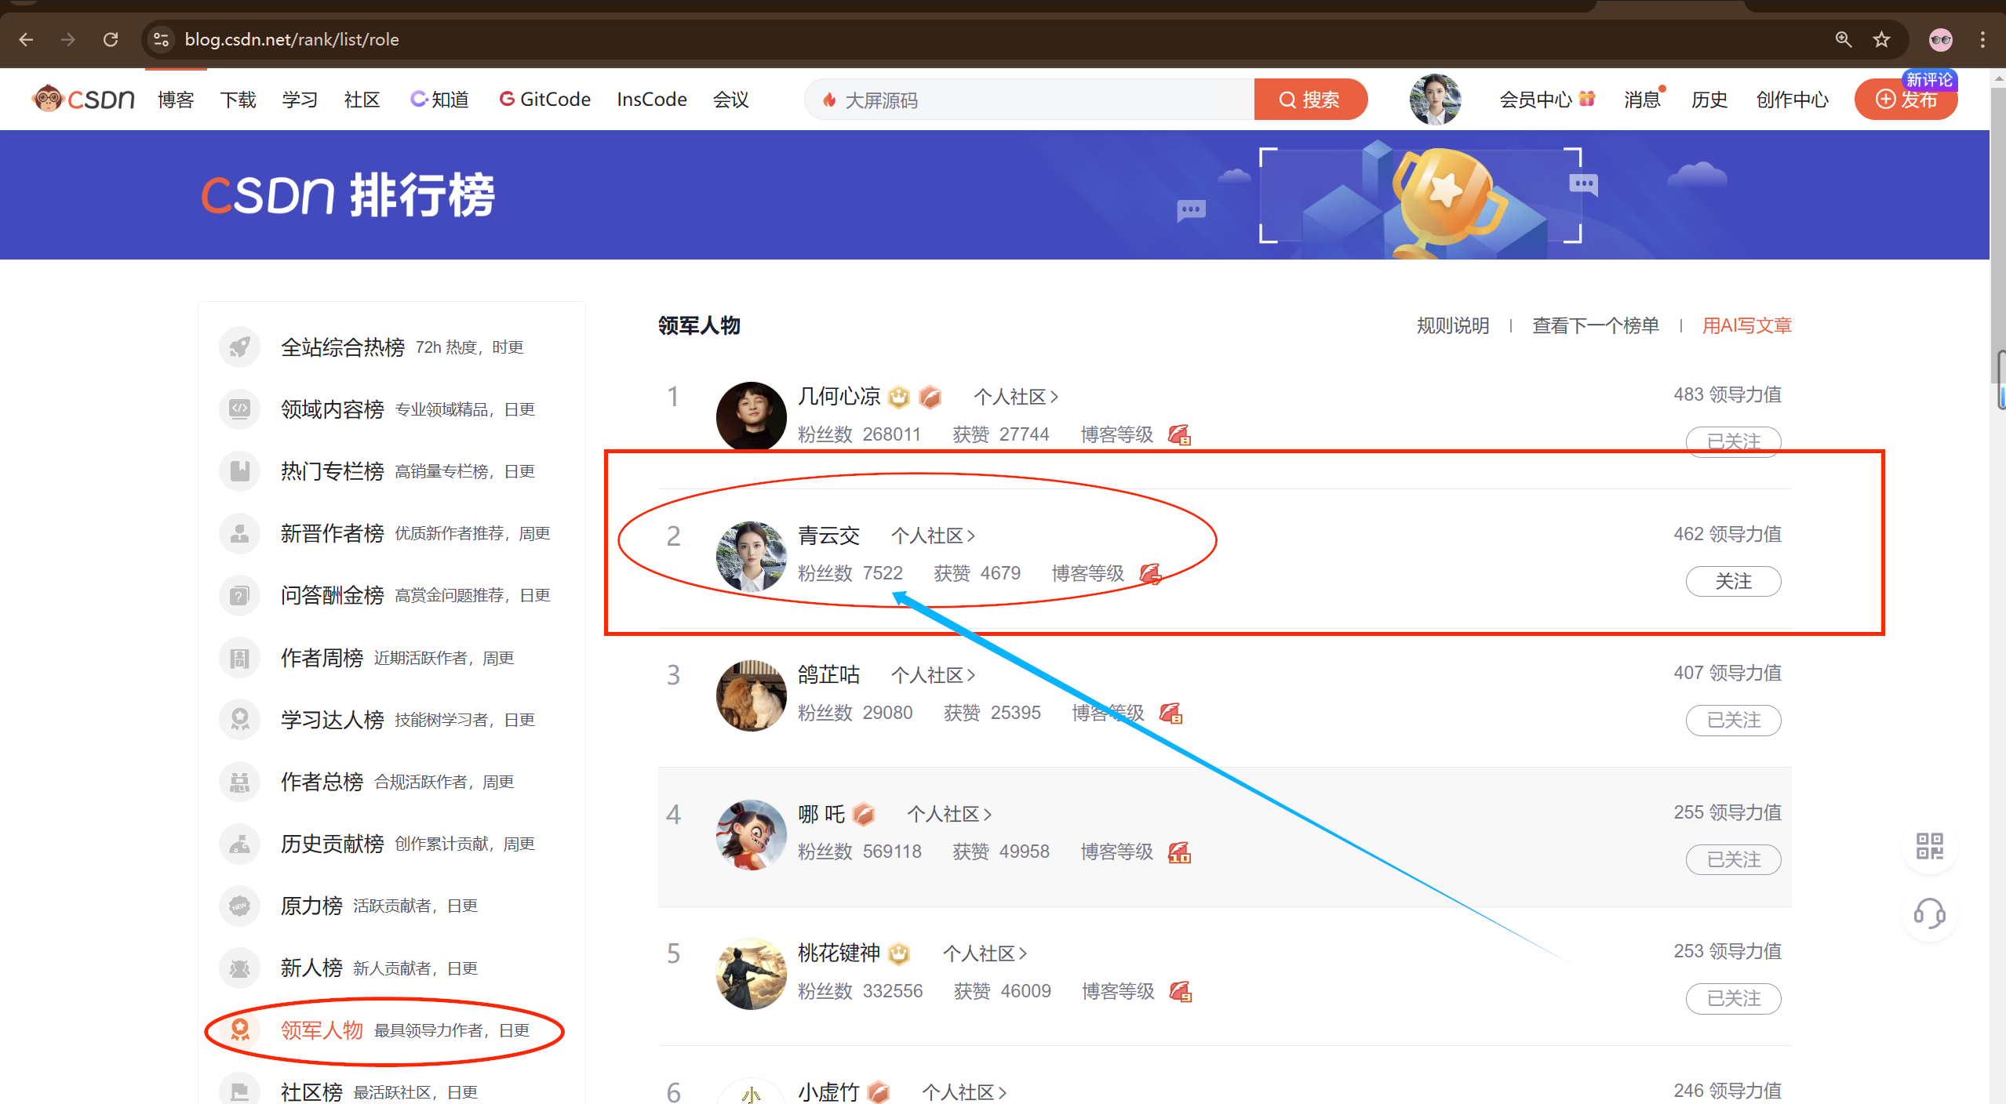Toggle 已关注 for 桃花键神
This screenshot has width=2006, height=1104.
[x=1733, y=998]
